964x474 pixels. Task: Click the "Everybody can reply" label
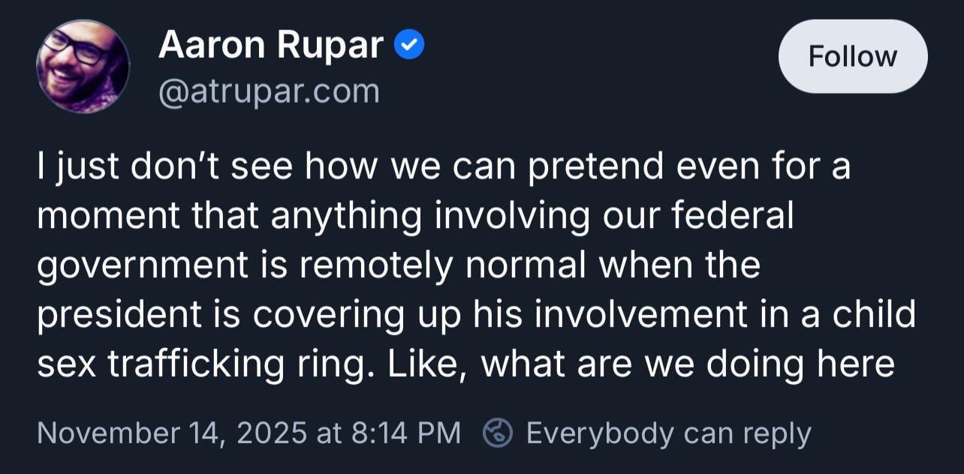[x=668, y=433]
